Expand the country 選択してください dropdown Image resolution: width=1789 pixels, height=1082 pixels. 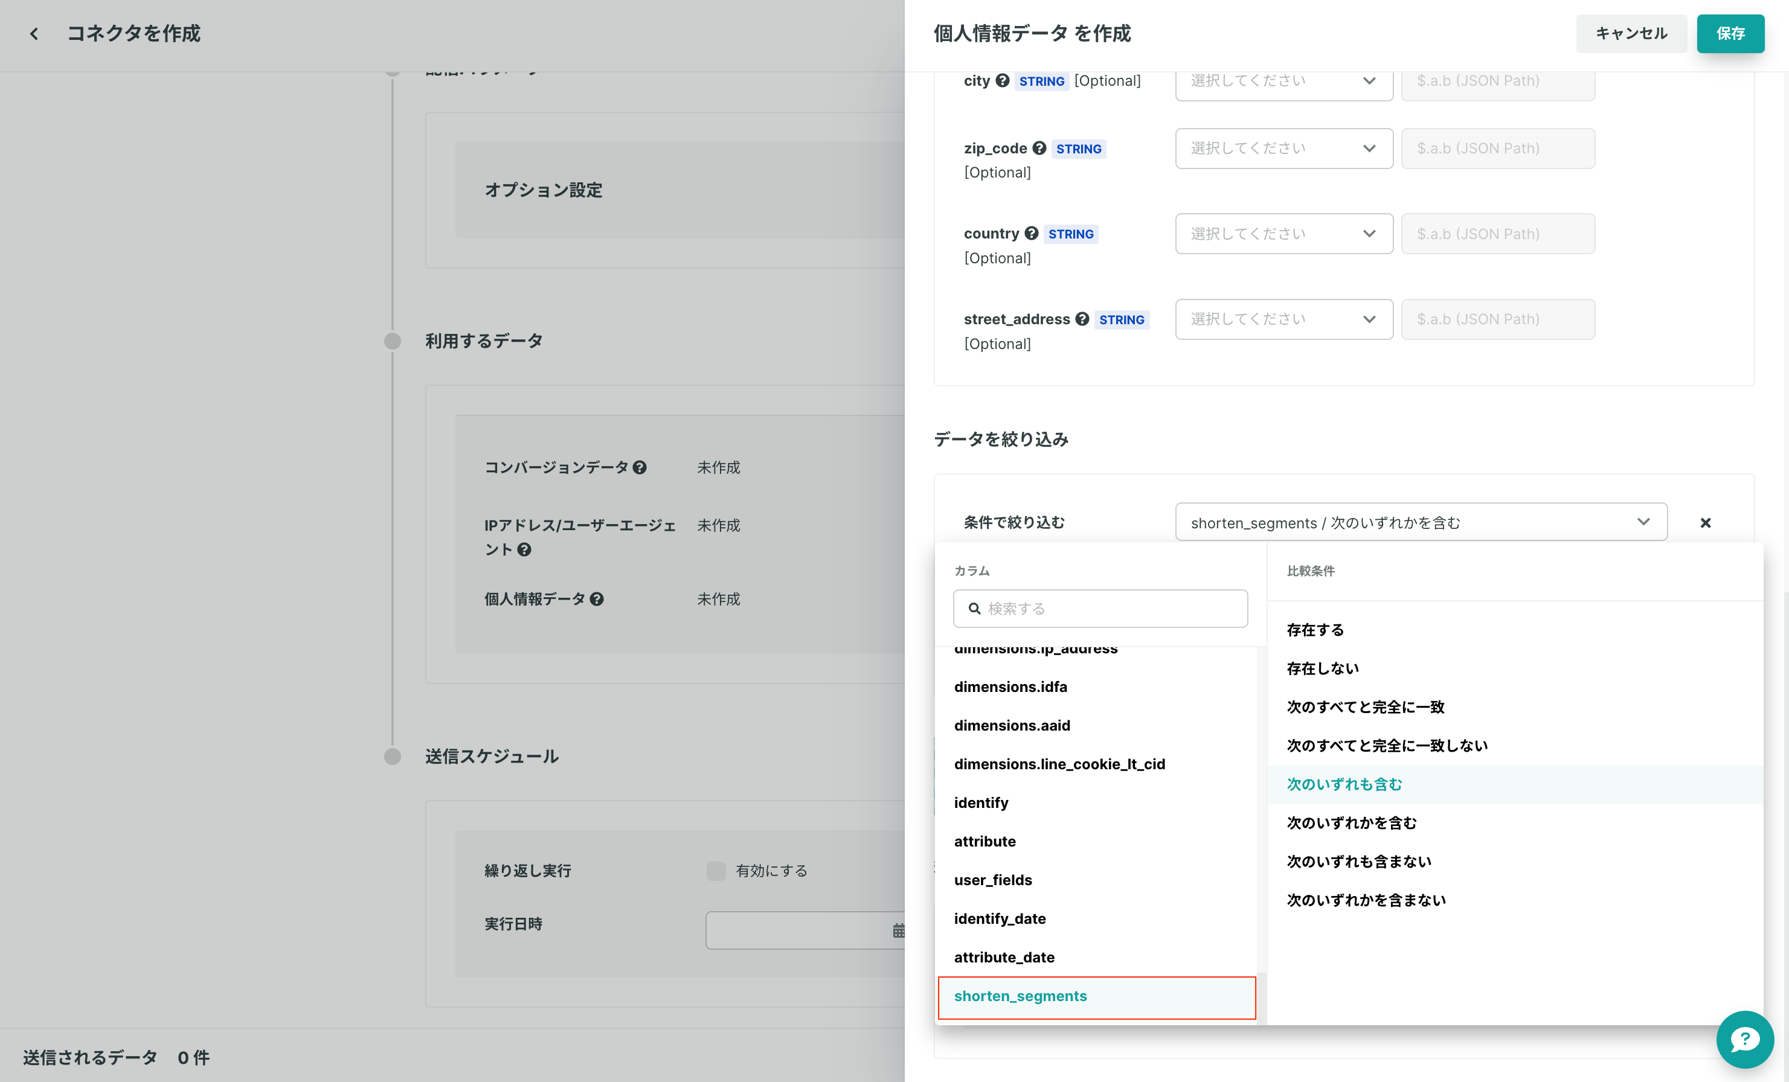click(1283, 234)
